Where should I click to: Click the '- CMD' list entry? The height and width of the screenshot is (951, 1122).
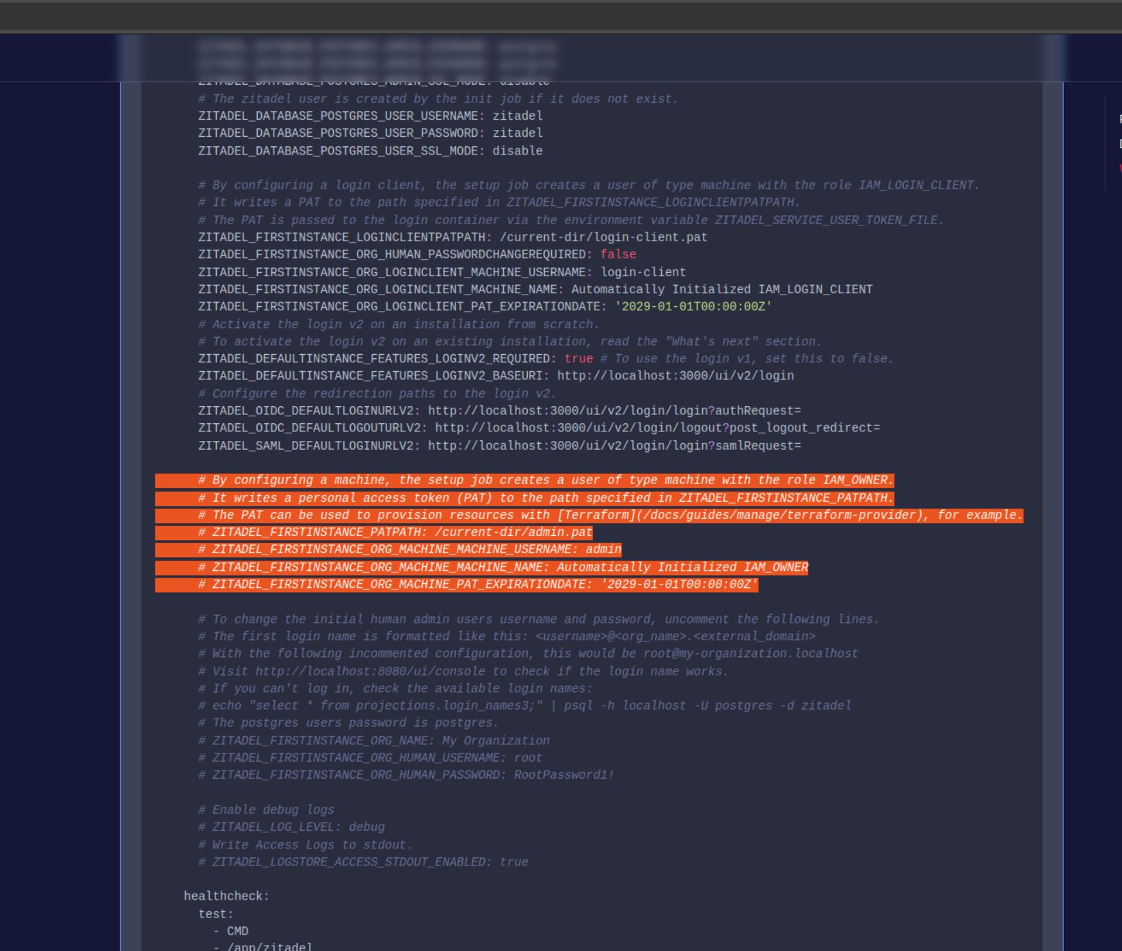click(x=230, y=931)
